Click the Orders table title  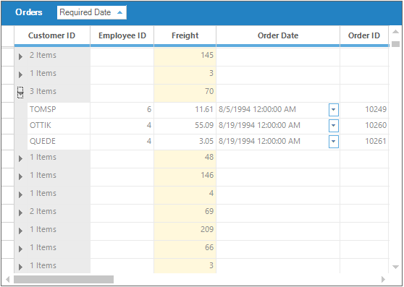[x=29, y=12]
